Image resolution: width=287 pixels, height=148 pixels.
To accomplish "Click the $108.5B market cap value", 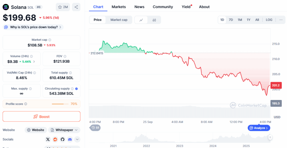I will [35, 45].
